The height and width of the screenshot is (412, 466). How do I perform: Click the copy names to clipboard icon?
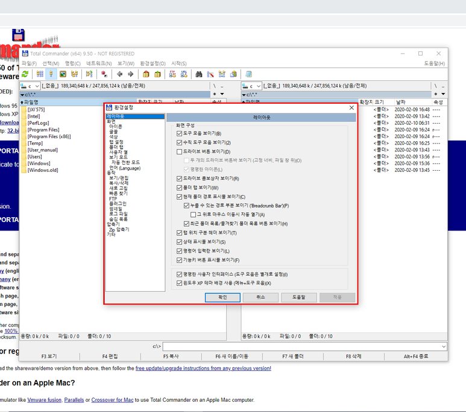(233, 74)
